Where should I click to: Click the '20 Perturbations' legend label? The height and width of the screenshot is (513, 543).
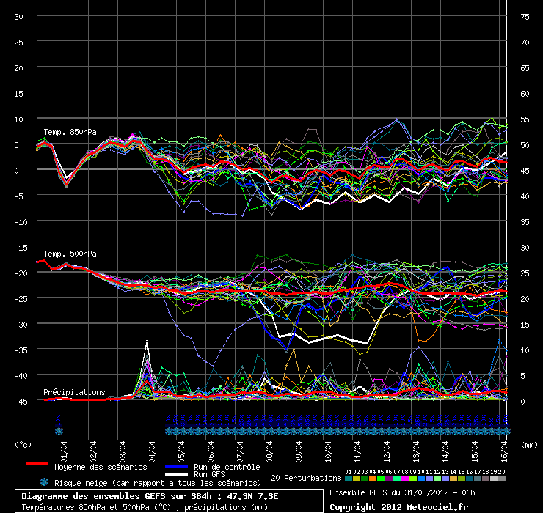pos(306,478)
